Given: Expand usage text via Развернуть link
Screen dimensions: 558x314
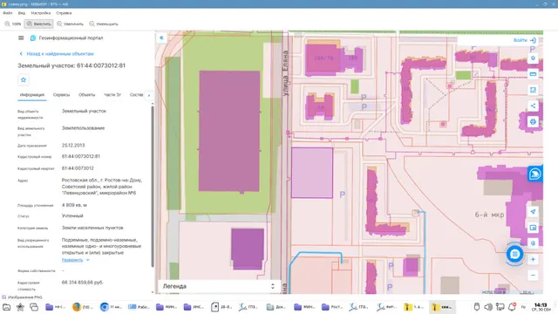Looking at the screenshot, I should click(76, 260).
